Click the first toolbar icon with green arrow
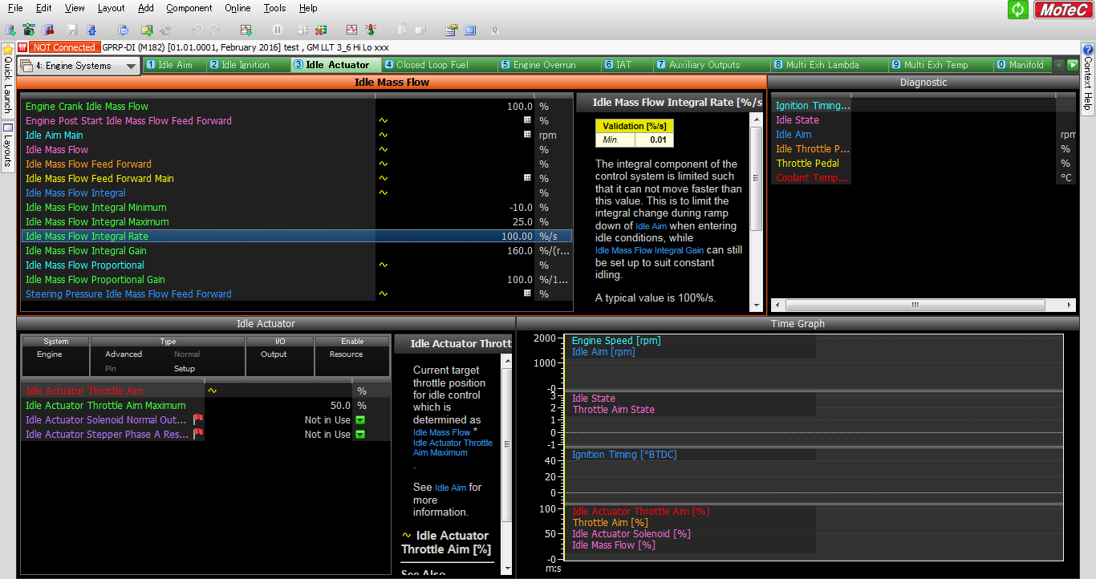The height and width of the screenshot is (579, 1096). pyautogui.click(x=10, y=30)
